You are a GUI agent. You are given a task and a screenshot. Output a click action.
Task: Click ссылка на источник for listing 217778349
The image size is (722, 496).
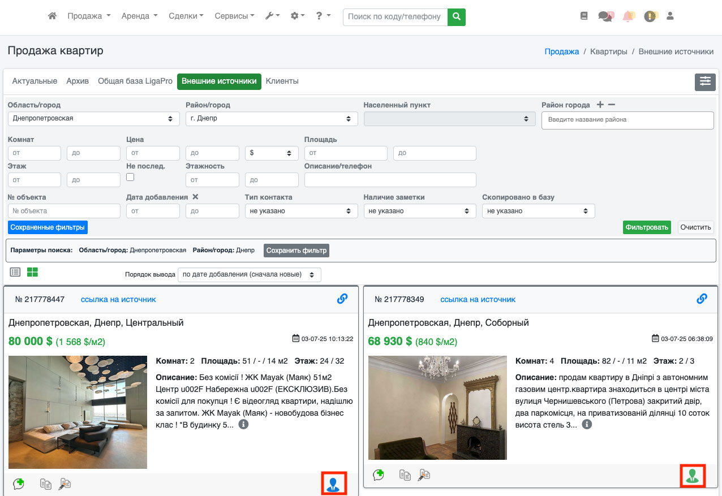point(478,299)
